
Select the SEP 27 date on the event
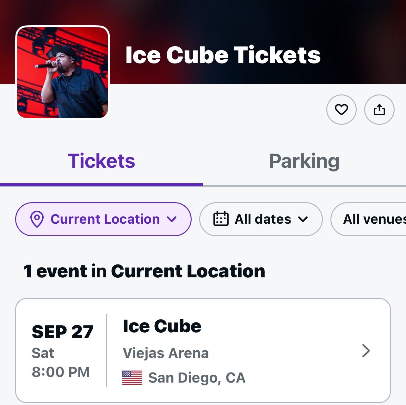click(x=63, y=332)
